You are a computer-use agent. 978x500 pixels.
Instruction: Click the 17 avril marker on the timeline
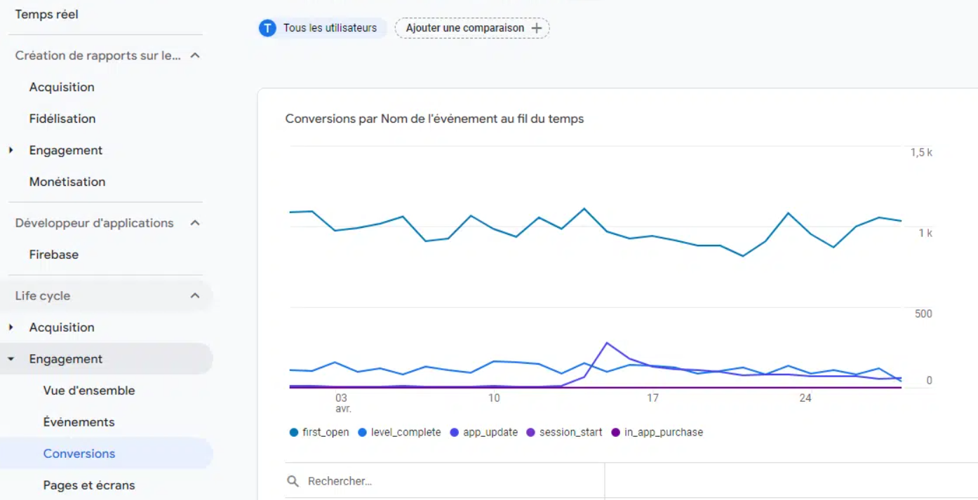[652, 398]
